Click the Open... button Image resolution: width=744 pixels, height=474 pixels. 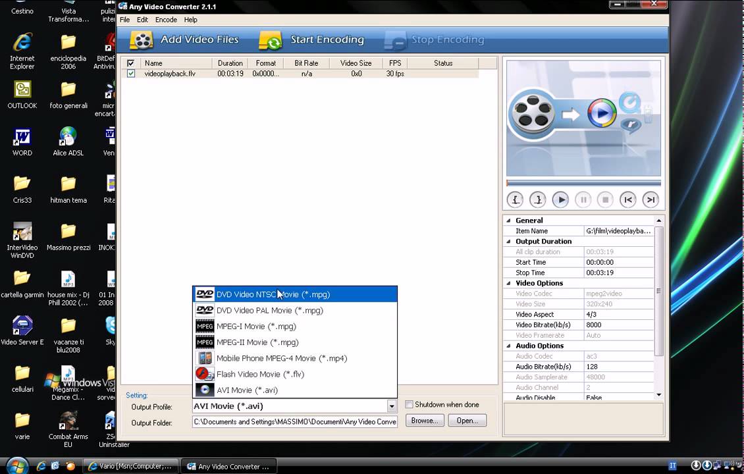(x=467, y=421)
